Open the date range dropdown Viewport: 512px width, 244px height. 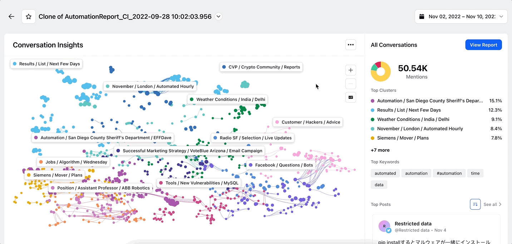(x=461, y=16)
